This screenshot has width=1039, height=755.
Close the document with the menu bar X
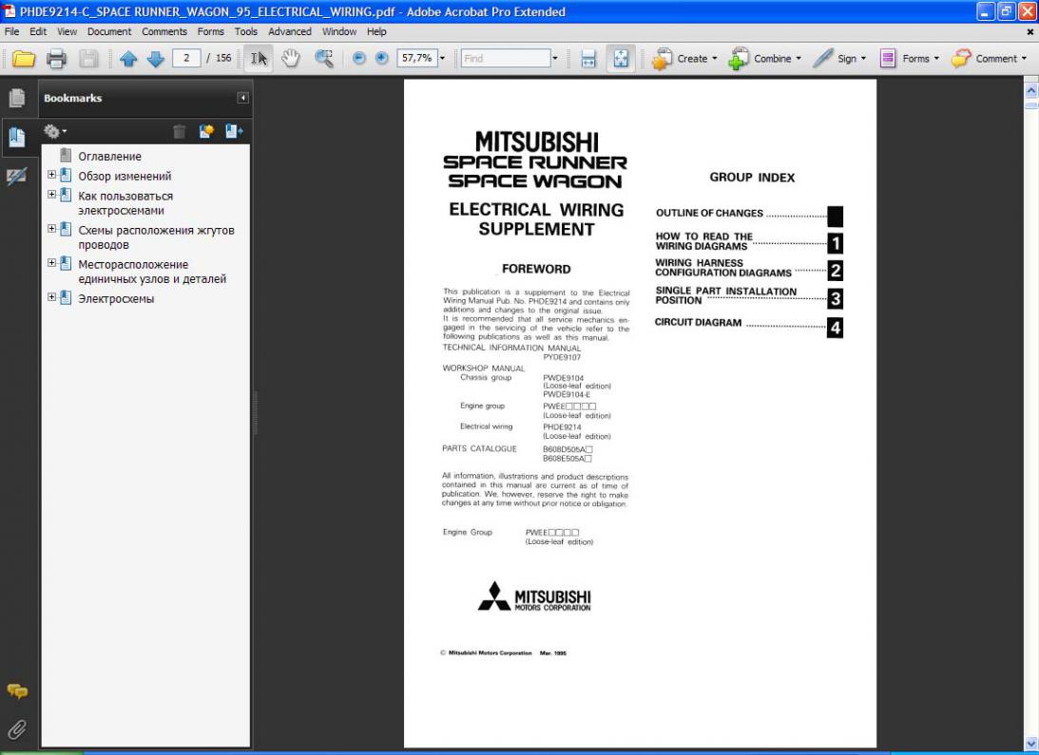point(1030,31)
